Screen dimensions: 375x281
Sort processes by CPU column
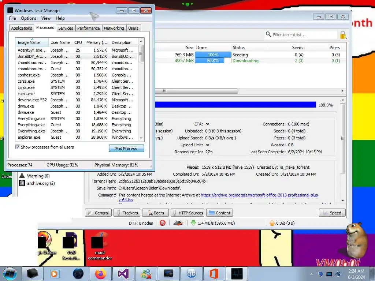coord(78,42)
